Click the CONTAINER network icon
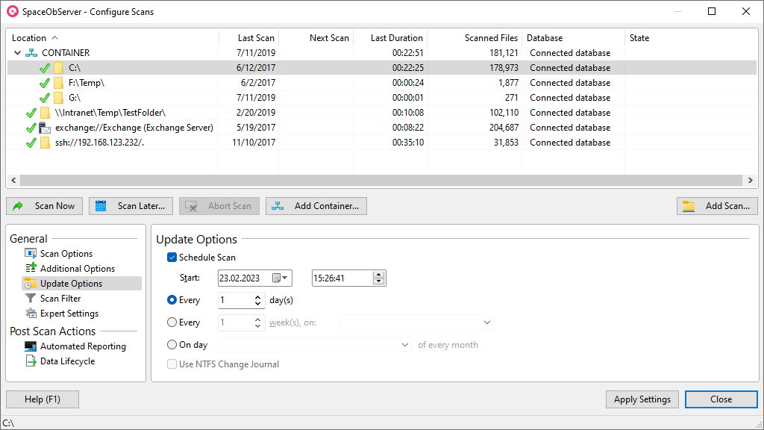Image resolution: width=764 pixels, height=430 pixels. [31, 53]
